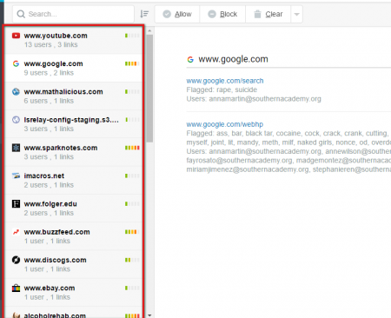Click the search magnifier icon

coord(21,14)
